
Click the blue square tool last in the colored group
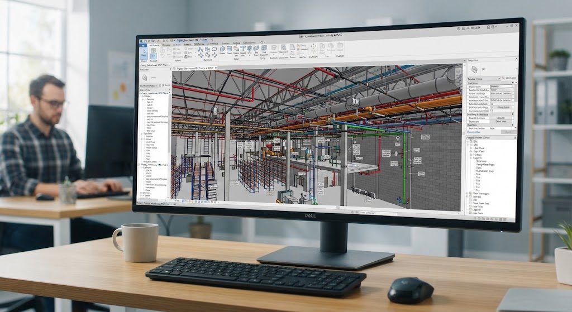tap(264, 48)
